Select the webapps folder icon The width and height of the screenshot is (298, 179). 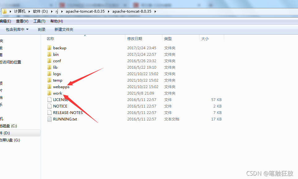(x=49, y=87)
